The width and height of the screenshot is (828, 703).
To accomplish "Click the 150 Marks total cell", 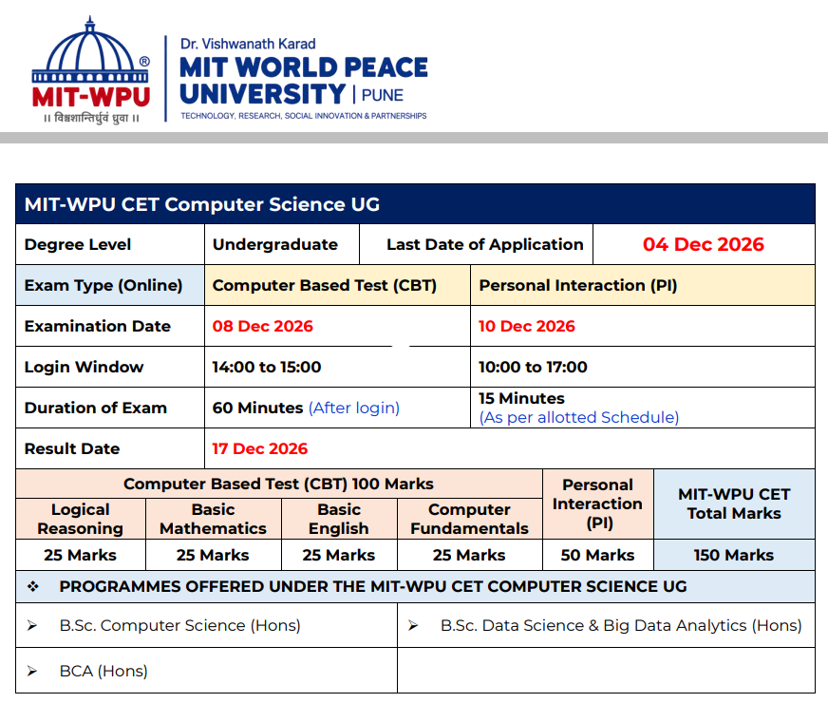I will [x=734, y=555].
